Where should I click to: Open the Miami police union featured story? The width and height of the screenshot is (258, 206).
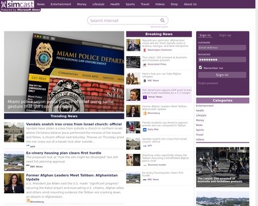click(x=64, y=72)
